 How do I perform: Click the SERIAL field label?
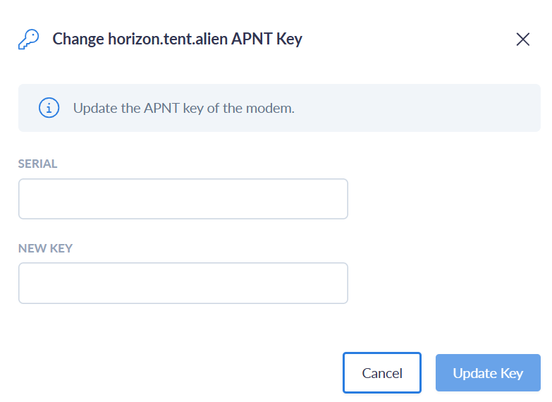(38, 164)
